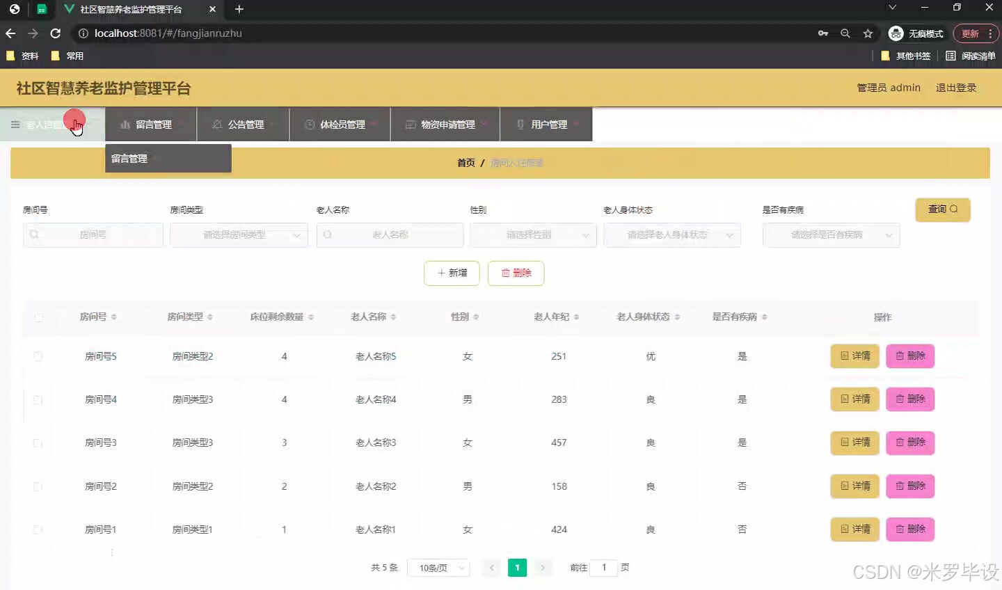Open the 其他书签 bookmarks folder

[x=906, y=56]
